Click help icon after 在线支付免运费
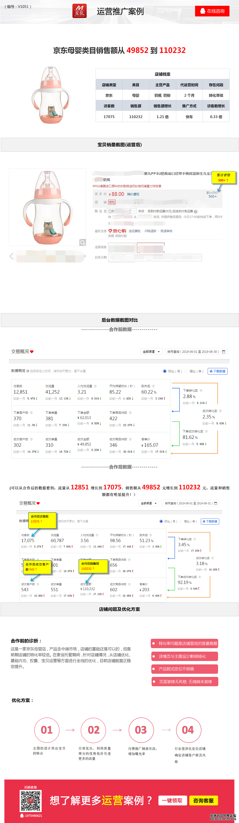This screenshot has width=239, height=823. tap(196, 212)
